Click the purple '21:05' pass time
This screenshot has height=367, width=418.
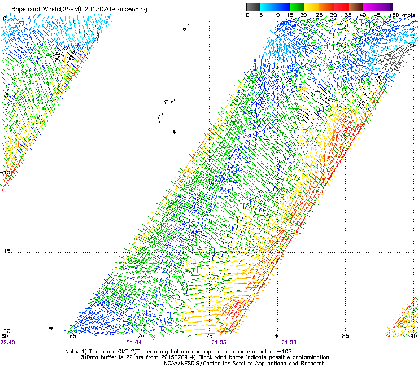pos(219,343)
